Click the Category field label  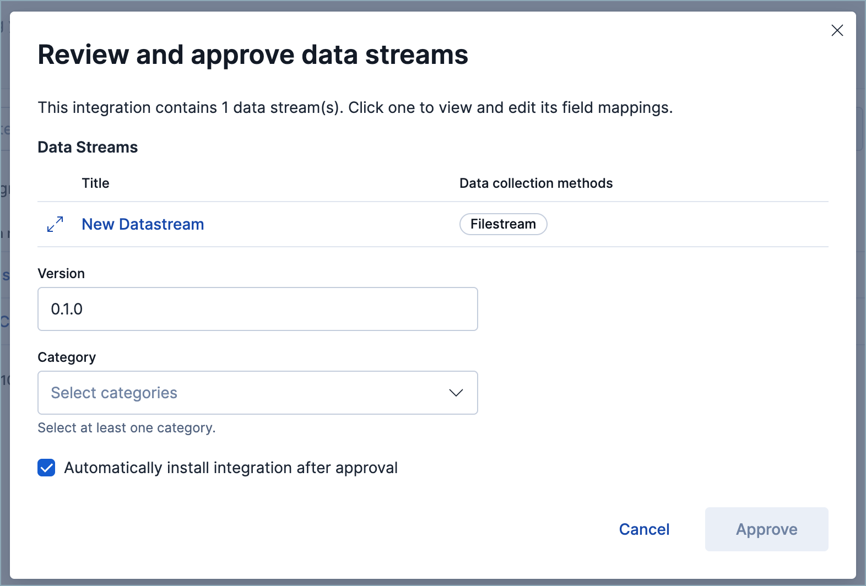click(x=67, y=357)
